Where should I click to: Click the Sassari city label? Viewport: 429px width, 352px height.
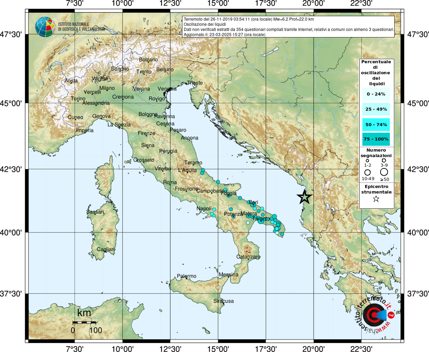click(95, 212)
